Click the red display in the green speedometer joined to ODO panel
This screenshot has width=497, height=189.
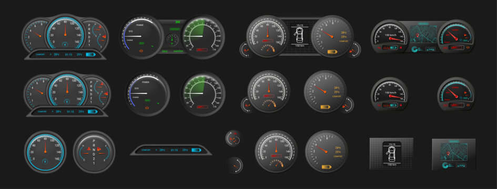coord(202,50)
